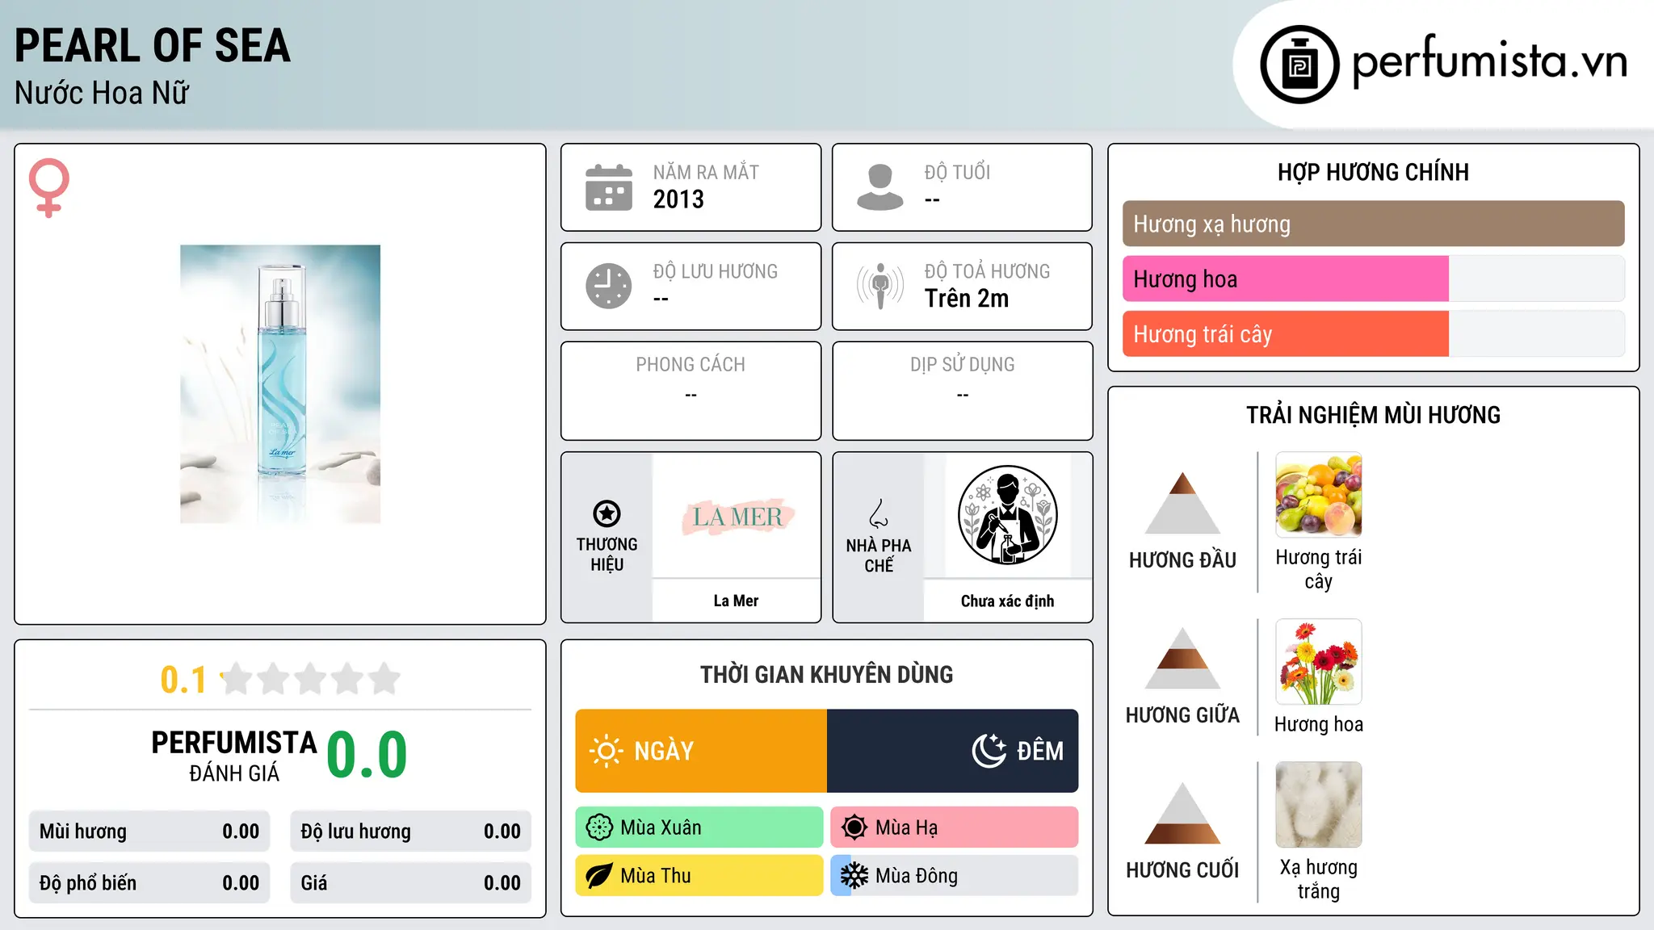Click the flower icon for Mùa Xuân
The width and height of the screenshot is (1654, 930).
pos(599,827)
